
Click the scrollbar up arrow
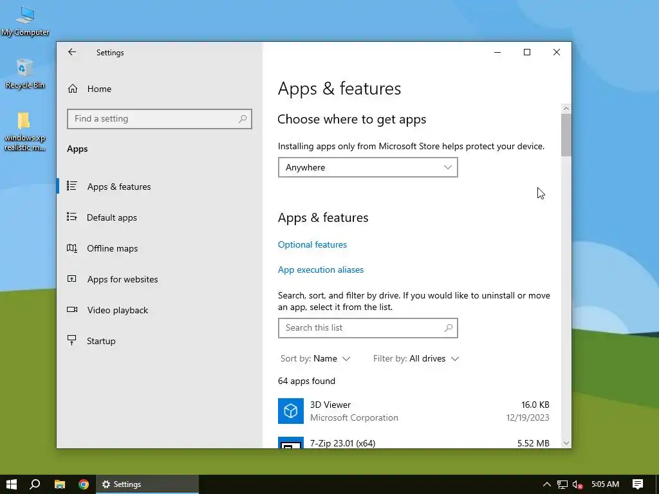point(566,109)
